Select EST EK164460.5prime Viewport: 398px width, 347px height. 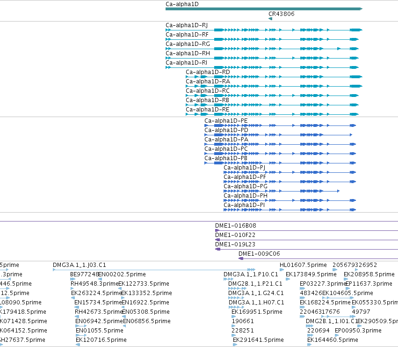point(309,345)
